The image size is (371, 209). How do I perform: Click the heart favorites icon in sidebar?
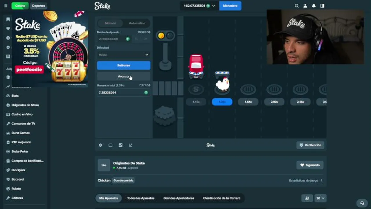[8, 29]
